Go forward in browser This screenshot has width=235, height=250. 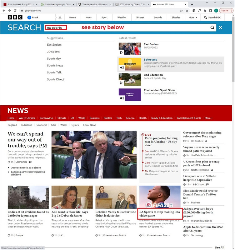coord(9,11)
